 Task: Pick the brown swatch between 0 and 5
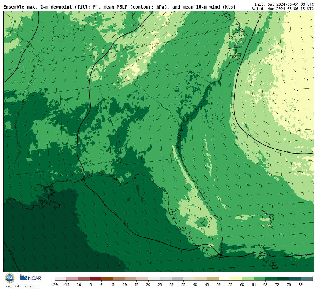coord(107,279)
